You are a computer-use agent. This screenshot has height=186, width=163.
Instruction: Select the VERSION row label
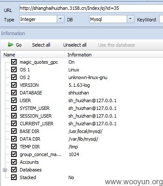(x=29, y=85)
